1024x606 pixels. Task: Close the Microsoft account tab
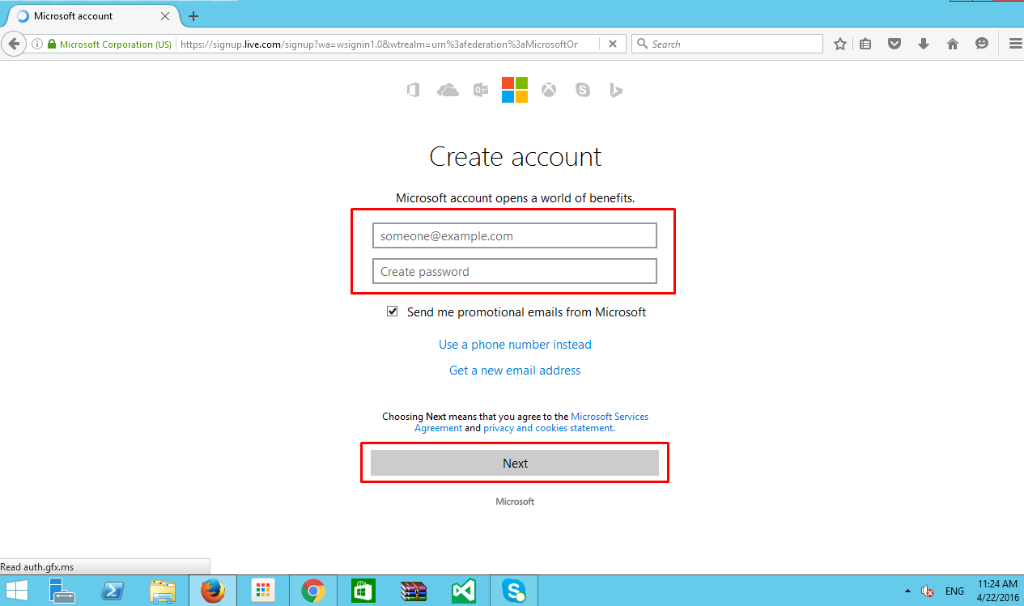(166, 16)
